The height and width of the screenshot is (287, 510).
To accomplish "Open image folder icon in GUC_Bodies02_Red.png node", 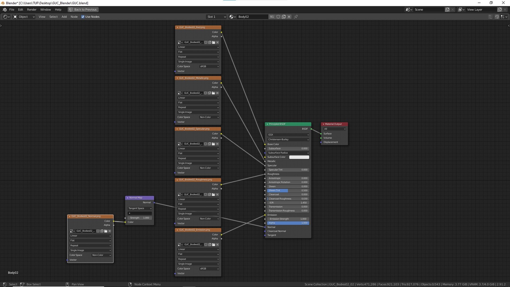I will point(214,42).
